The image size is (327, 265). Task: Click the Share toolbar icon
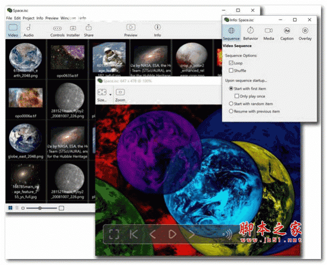[x=89, y=30]
